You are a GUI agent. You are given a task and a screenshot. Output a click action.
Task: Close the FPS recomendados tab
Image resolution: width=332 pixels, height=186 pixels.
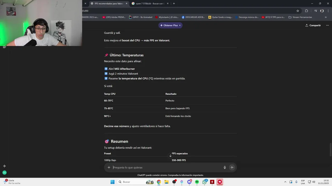click(127, 4)
